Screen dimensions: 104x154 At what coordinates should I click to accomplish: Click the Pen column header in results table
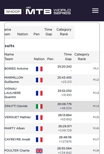coord(50,59)
